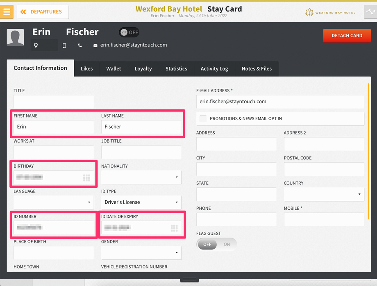Viewport: 377px width, 286px height.
Task: Click the telephone handset icon
Action: click(x=80, y=45)
